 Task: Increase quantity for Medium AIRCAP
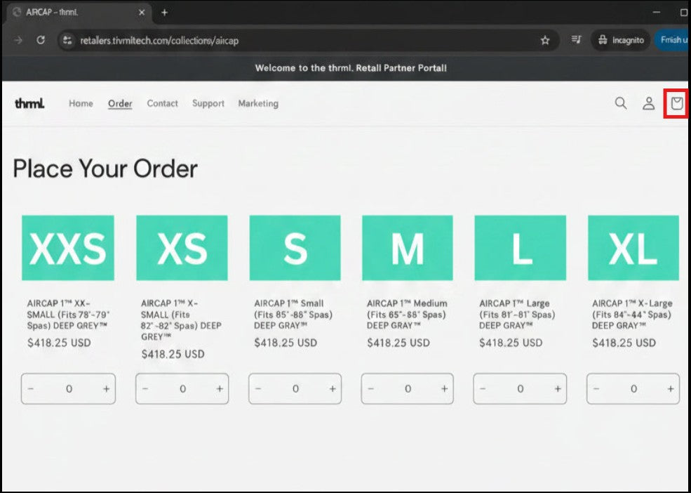[444, 389]
